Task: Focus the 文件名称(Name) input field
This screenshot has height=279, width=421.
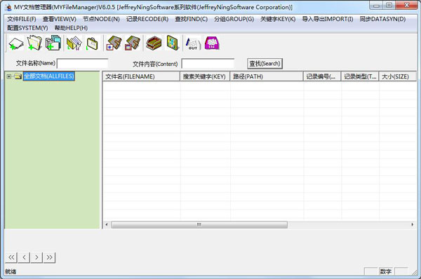Action: coord(83,64)
